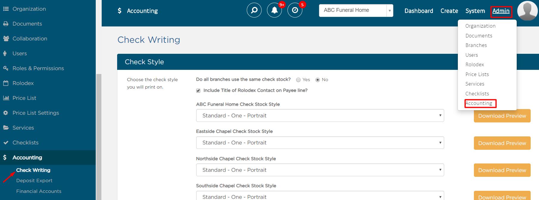The image size is (539, 200).
Task: Select No for same check stock
Action: [x=318, y=80]
